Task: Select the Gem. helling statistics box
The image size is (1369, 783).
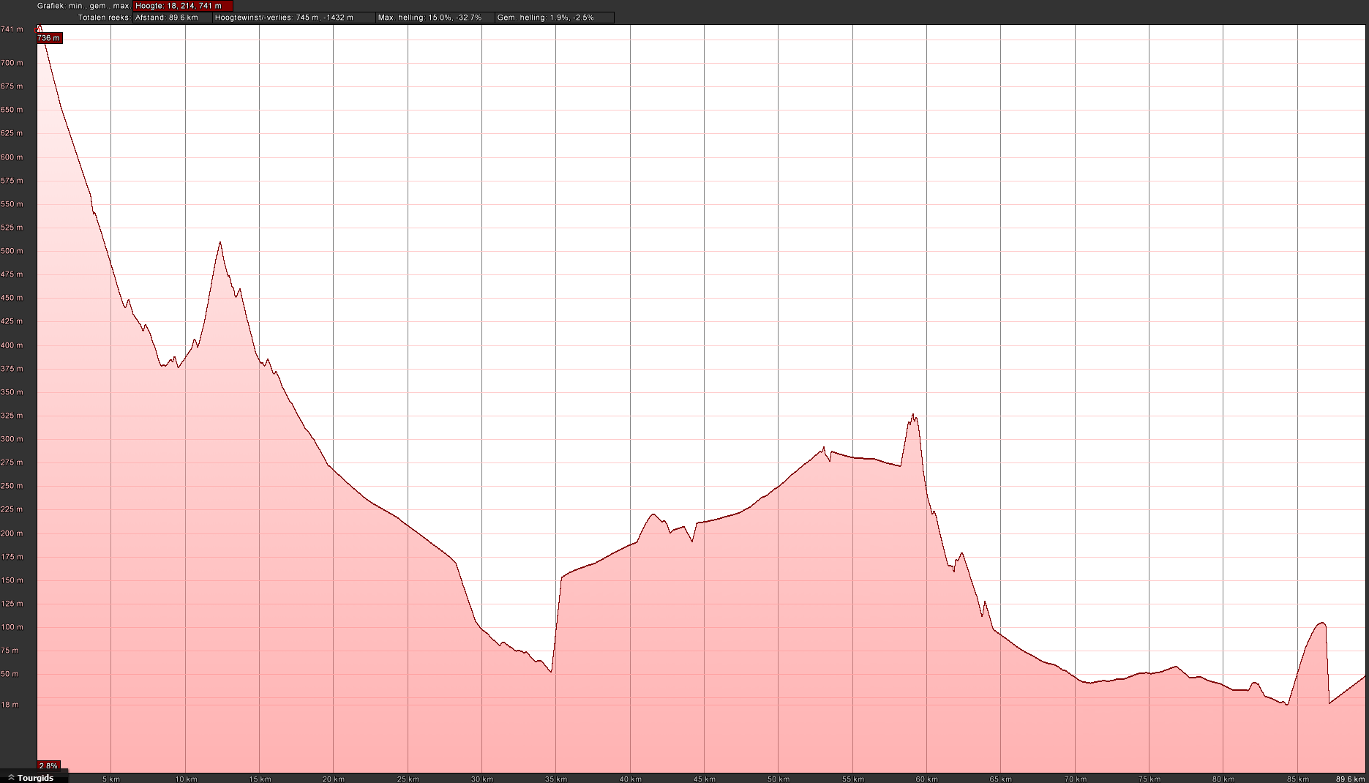Action: (554, 18)
